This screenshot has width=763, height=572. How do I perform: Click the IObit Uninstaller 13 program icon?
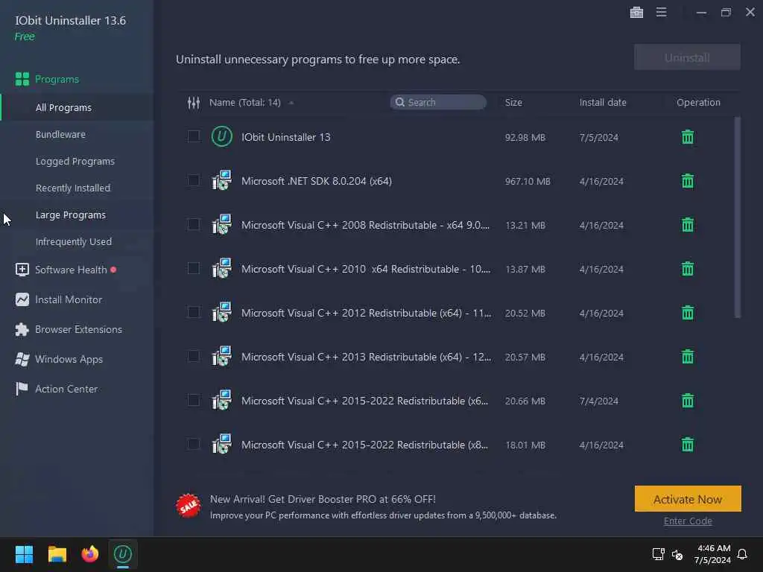(222, 137)
